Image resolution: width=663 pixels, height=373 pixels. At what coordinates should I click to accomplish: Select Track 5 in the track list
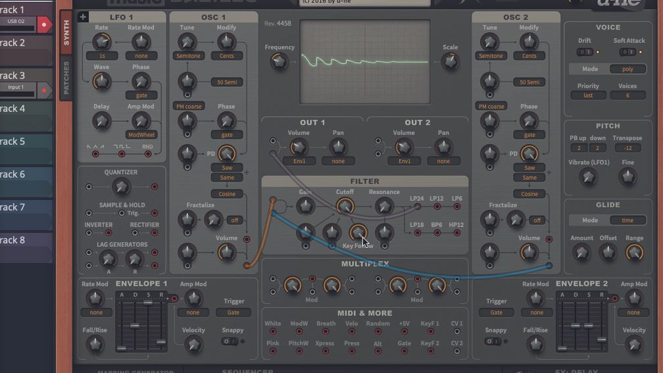26,150
